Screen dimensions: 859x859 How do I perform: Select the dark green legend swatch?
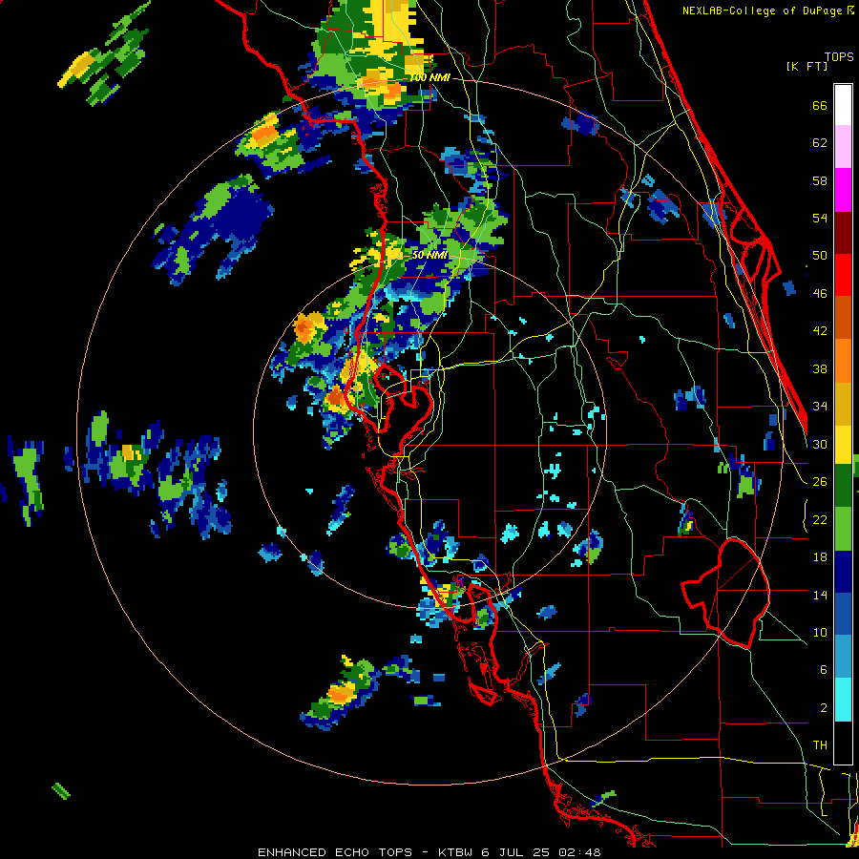[x=843, y=486]
